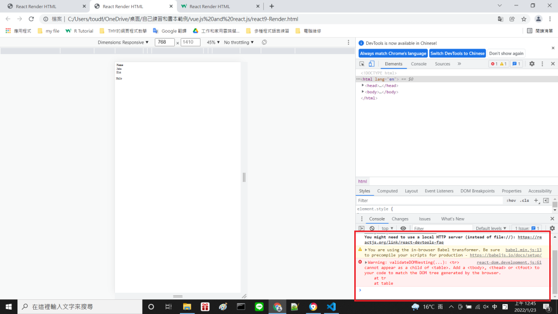558x314 pixels.
Task: Open Visual Studio Code from taskbar
Action: 331,306
